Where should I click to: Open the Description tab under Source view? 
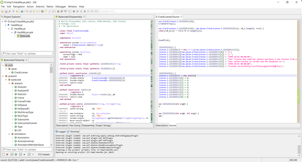coord(161,125)
